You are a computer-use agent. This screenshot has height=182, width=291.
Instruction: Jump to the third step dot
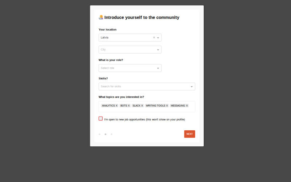(112, 134)
